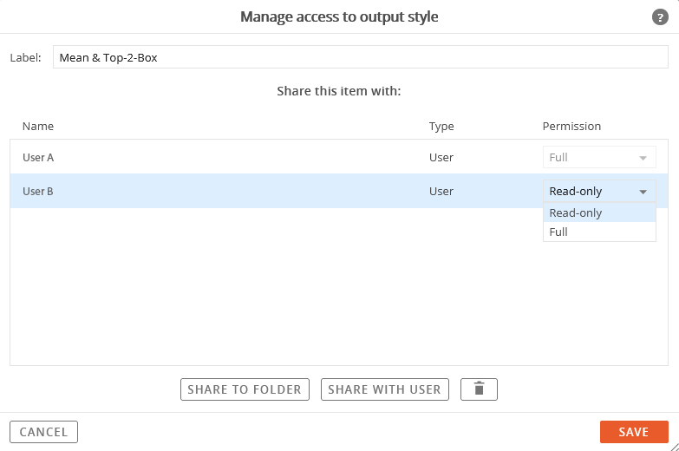The image size is (679, 451).
Task: Click the dropdown arrow in User B row
Action: tap(643, 192)
